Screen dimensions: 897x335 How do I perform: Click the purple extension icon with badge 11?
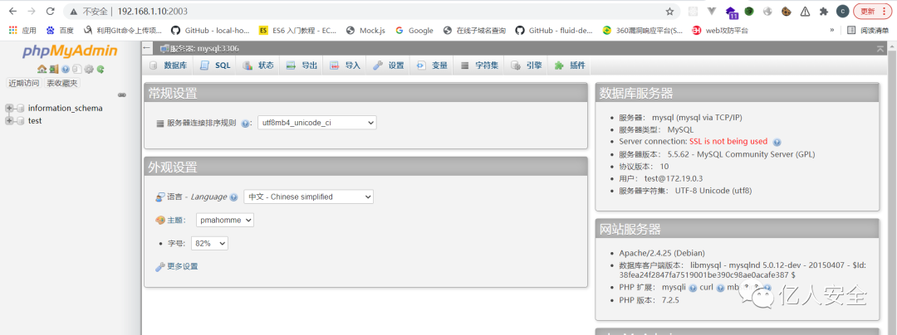(731, 12)
